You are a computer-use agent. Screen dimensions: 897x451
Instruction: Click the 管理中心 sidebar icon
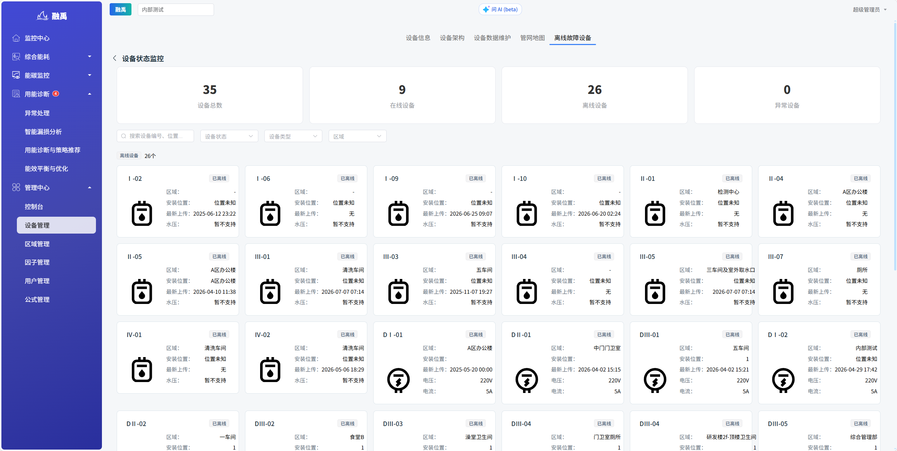(x=16, y=188)
